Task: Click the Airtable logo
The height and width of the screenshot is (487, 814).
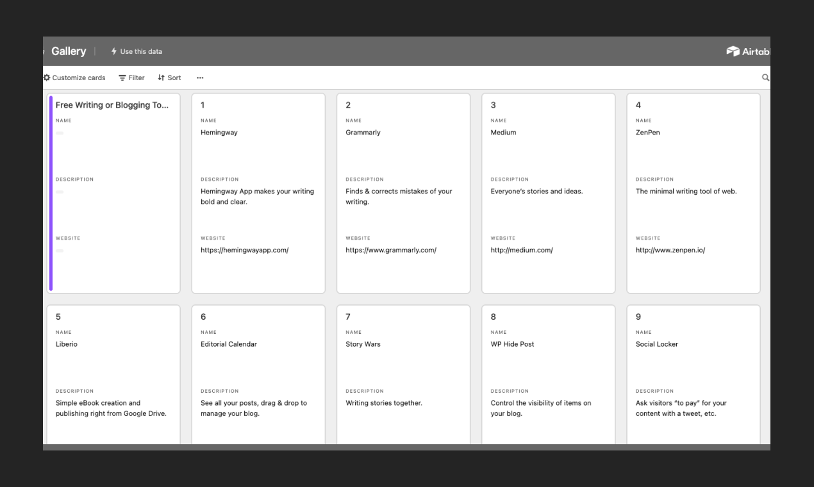Action: pyautogui.click(x=749, y=51)
